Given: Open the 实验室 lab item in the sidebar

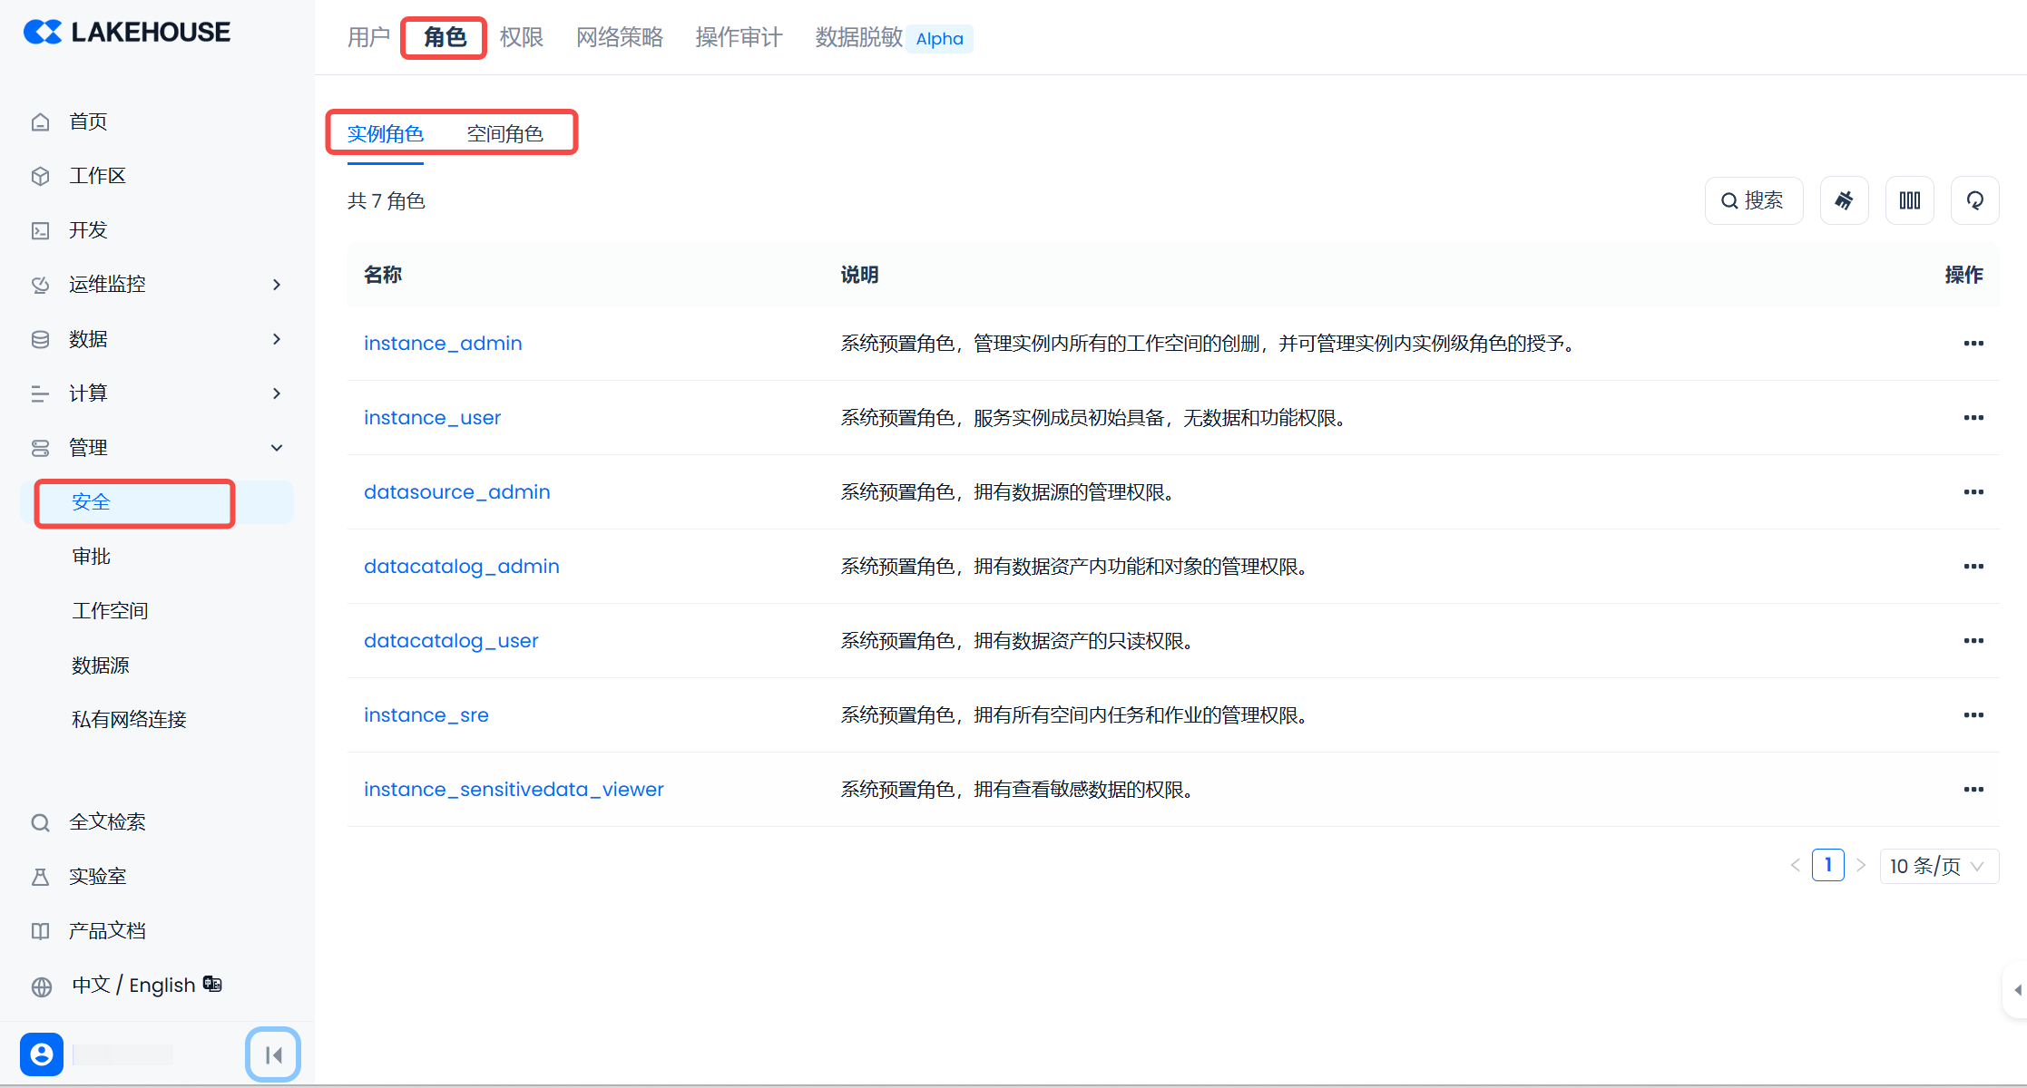Looking at the screenshot, I should coord(97,877).
